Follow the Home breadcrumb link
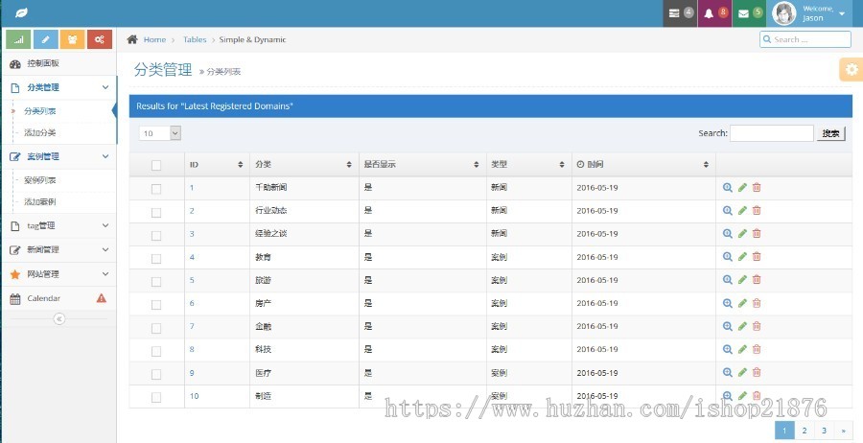863x443 pixels. coord(154,39)
